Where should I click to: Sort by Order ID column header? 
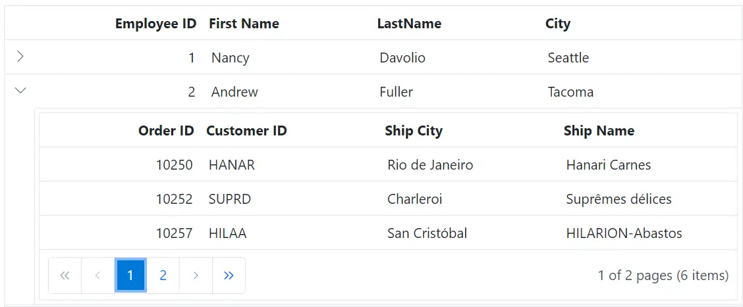tap(166, 131)
